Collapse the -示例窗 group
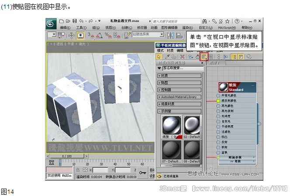300x196 pixels. point(179,111)
